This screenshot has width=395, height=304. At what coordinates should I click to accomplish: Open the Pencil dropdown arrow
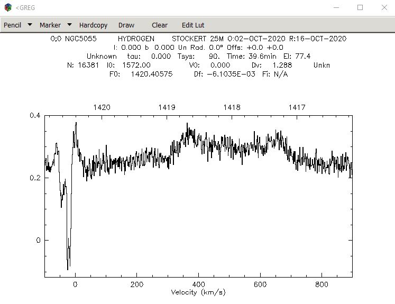[x=30, y=25]
